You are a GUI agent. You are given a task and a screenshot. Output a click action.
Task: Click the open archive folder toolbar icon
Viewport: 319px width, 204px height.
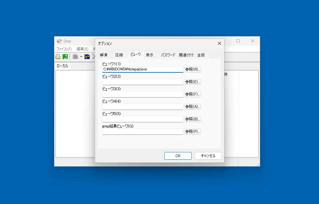[58, 57]
